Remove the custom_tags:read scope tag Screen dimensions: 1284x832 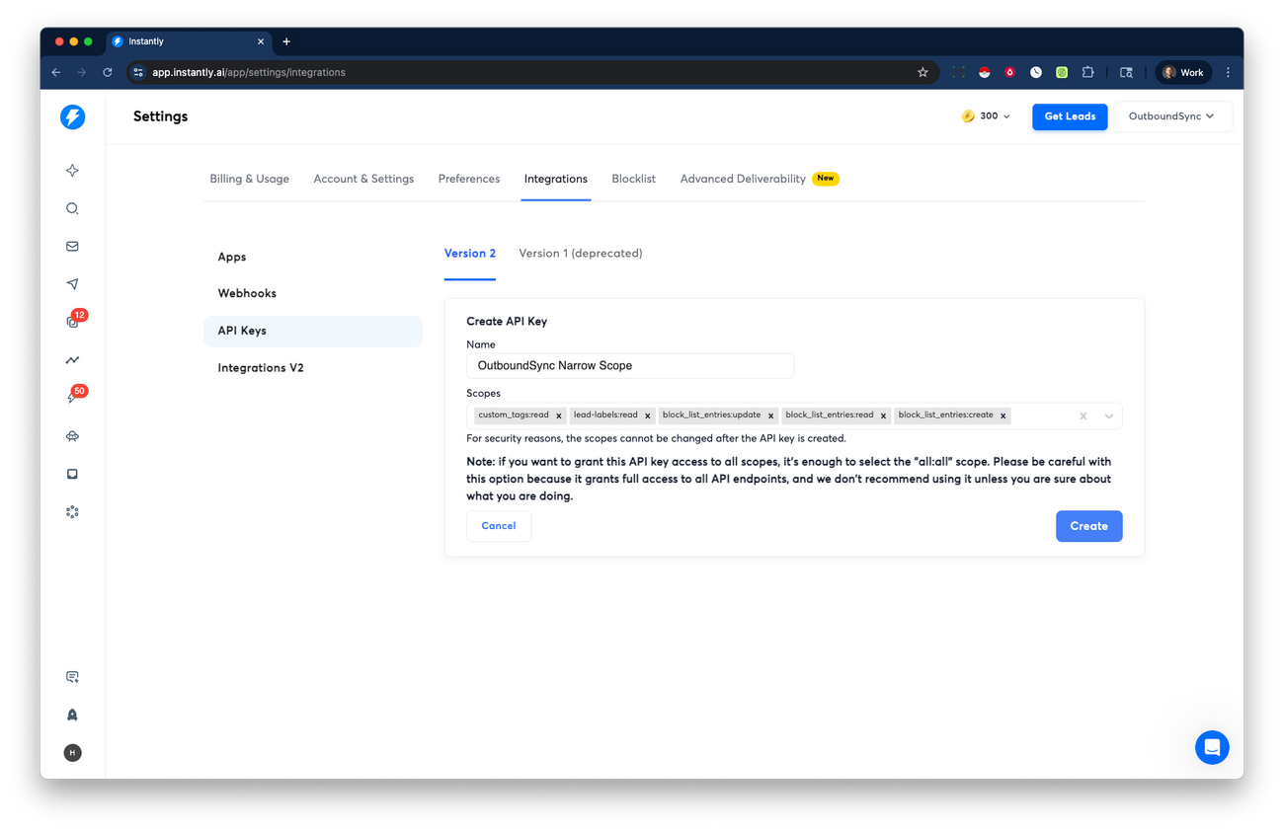click(559, 416)
